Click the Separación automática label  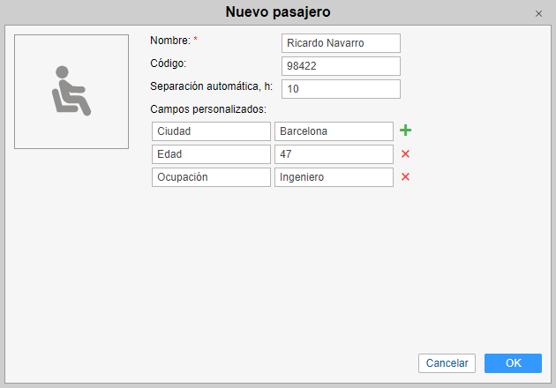(x=212, y=86)
